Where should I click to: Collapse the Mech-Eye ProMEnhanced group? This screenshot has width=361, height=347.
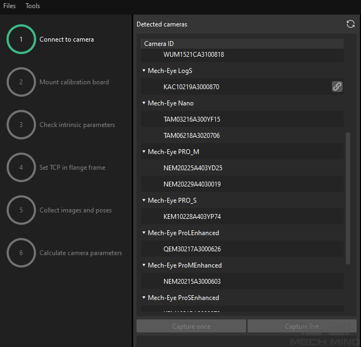[x=144, y=265]
